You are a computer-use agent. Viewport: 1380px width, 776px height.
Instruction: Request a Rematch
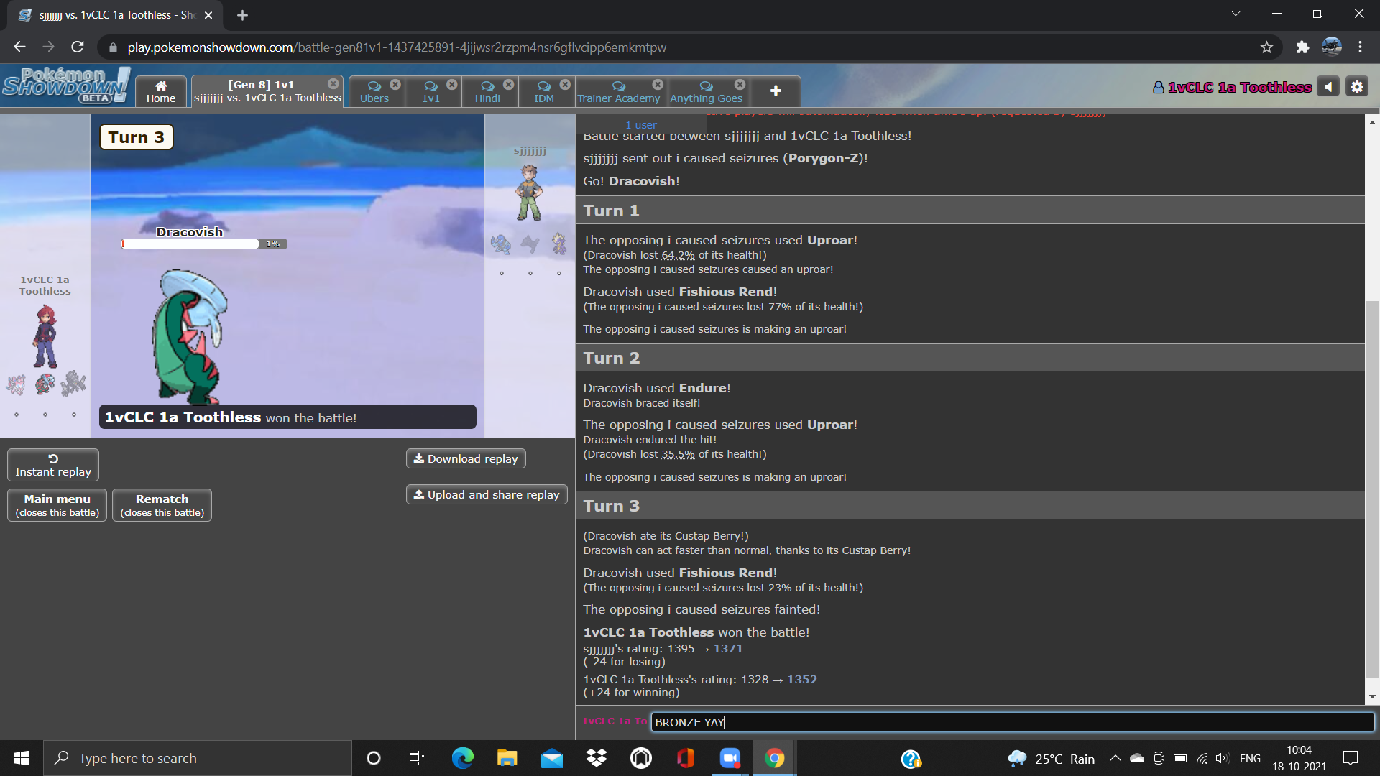click(162, 505)
